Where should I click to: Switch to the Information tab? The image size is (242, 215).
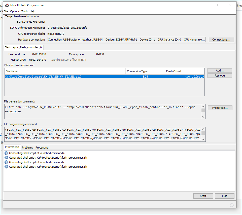tap(12, 147)
